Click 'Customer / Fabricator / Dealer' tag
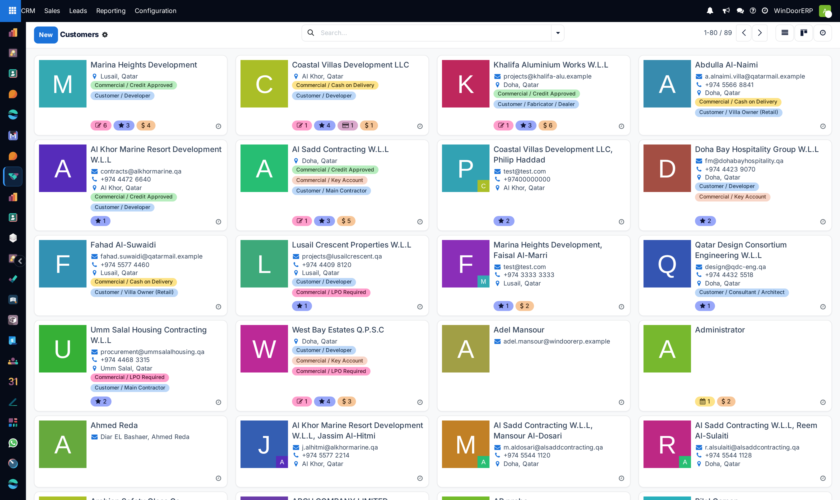This screenshot has width=840, height=500. [x=536, y=104]
